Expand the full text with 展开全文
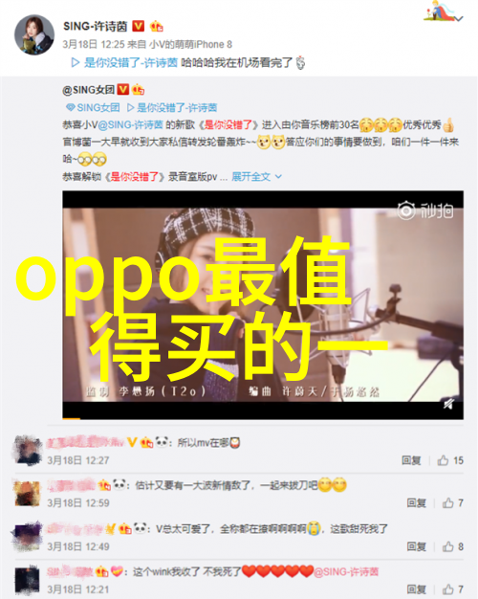 250,176
